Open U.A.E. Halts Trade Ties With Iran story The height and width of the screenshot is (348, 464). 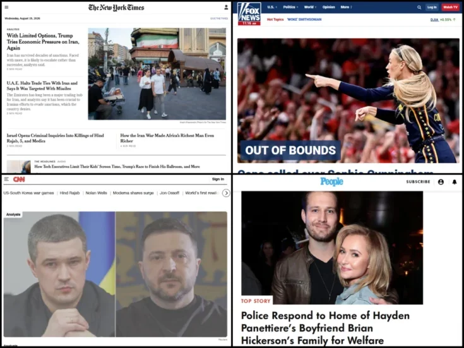coord(42,86)
